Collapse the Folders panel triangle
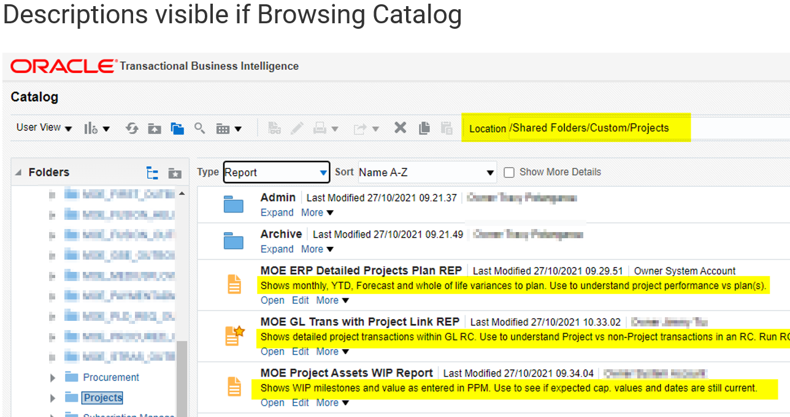Viewport: 790px width, 417px height. tap(18, 173)
